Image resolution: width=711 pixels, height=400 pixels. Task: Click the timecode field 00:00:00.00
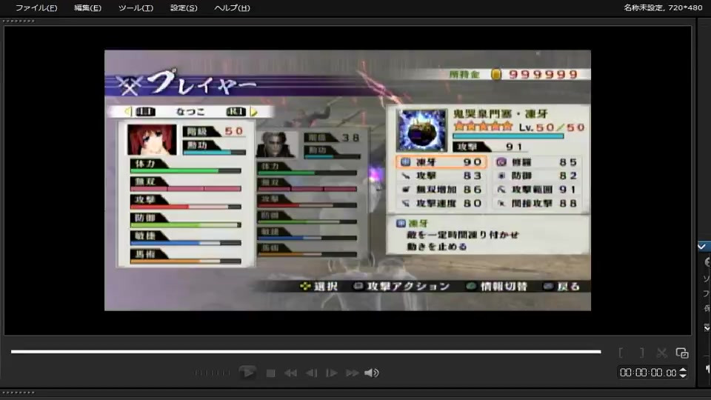click(648, 373)
